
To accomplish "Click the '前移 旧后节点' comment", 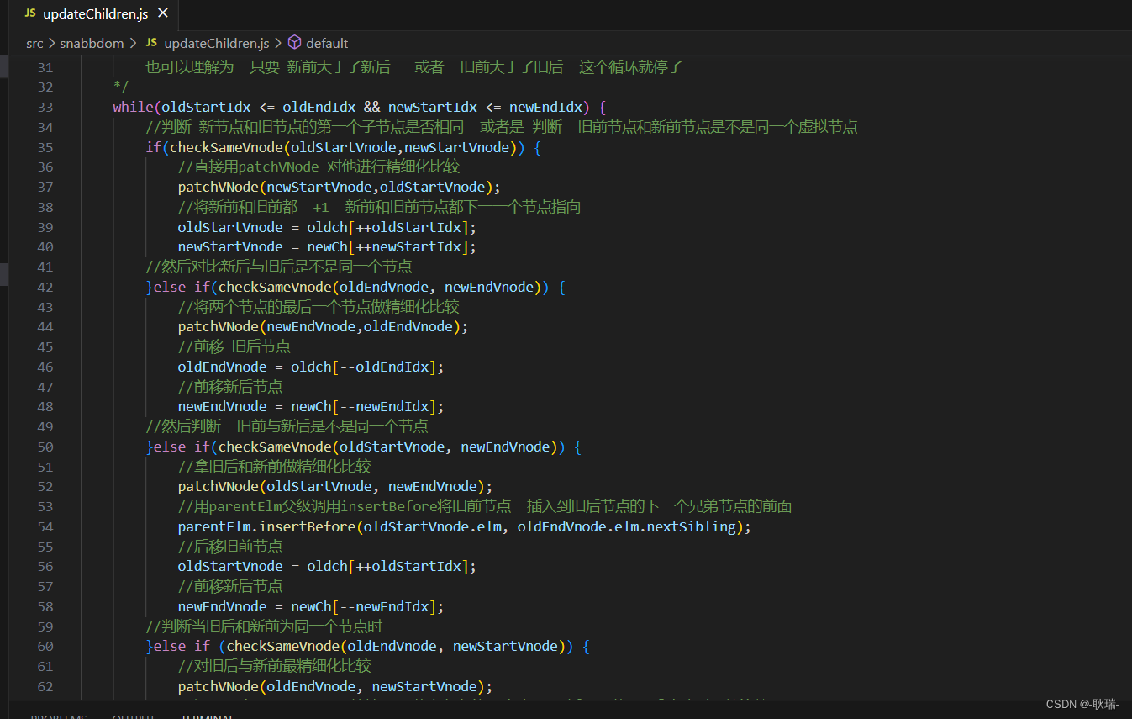I will (x=234, y=346).
